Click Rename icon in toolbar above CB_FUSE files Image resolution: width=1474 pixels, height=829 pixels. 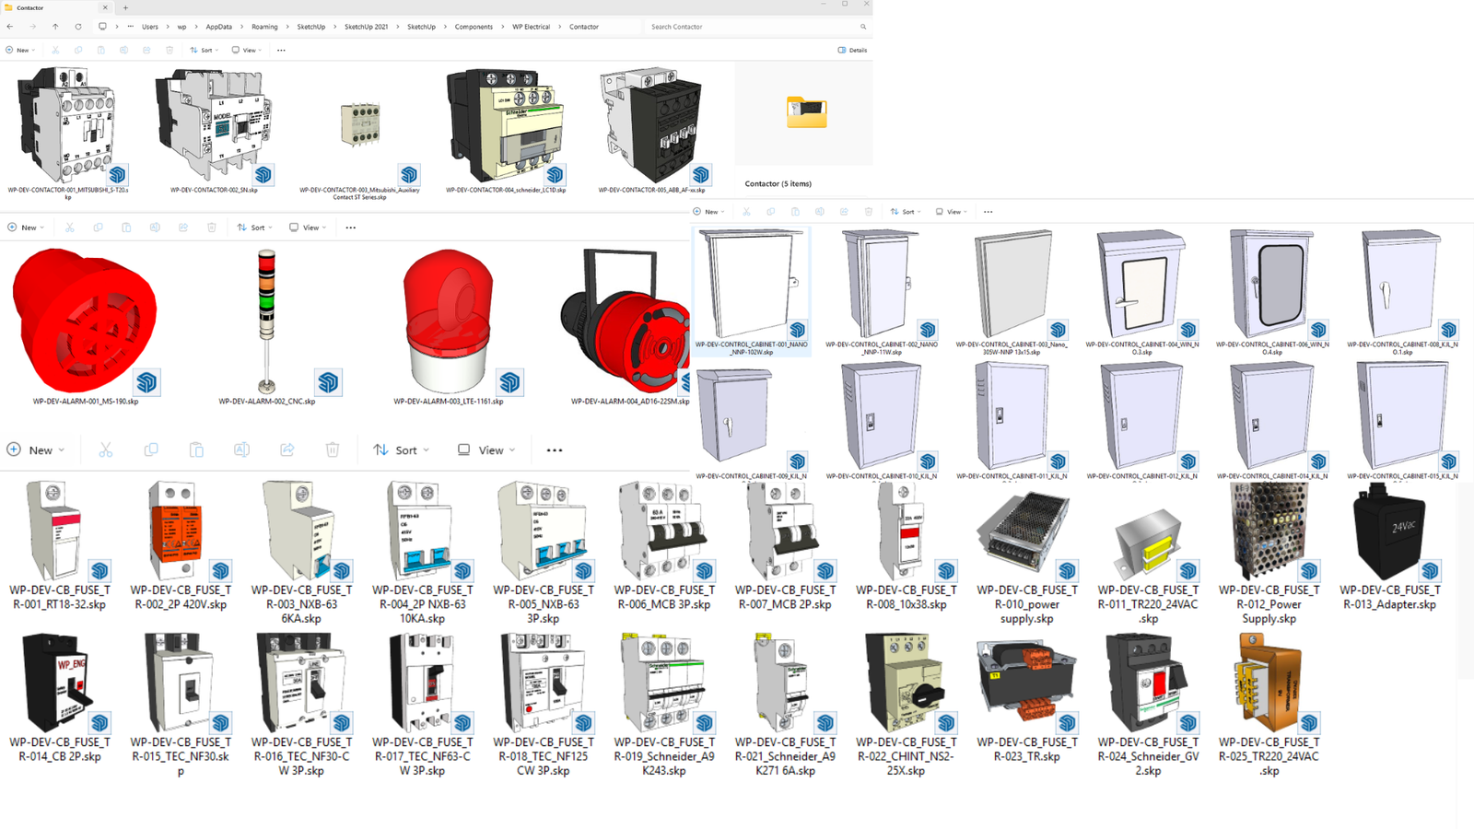[241, 450]
